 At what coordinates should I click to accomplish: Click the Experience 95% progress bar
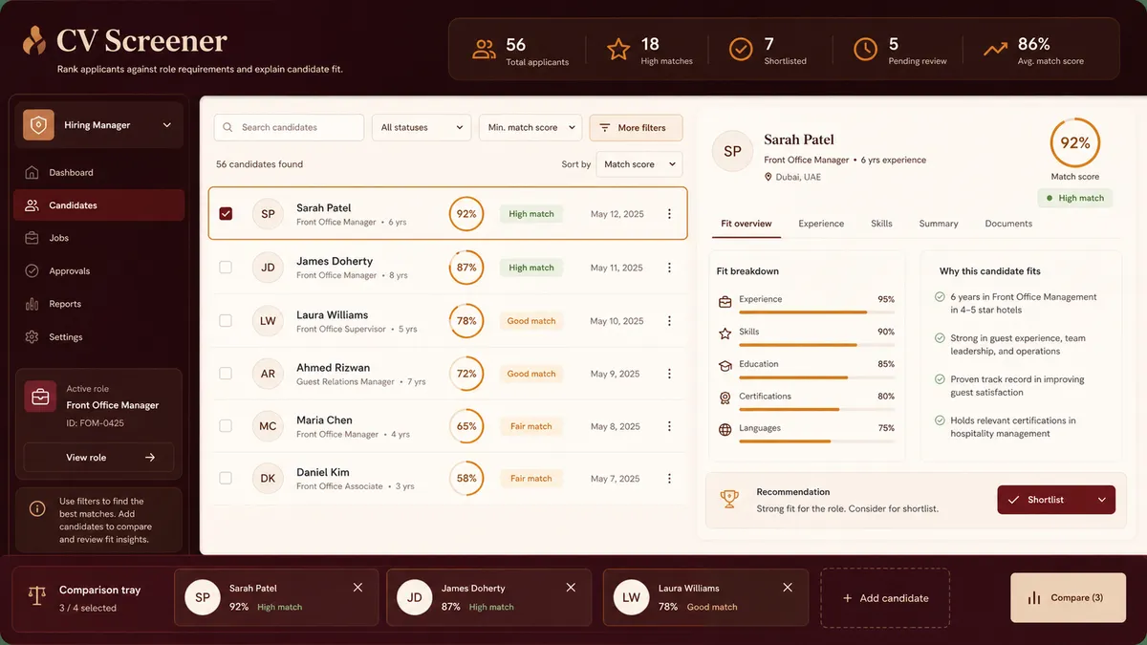point(817,312)
